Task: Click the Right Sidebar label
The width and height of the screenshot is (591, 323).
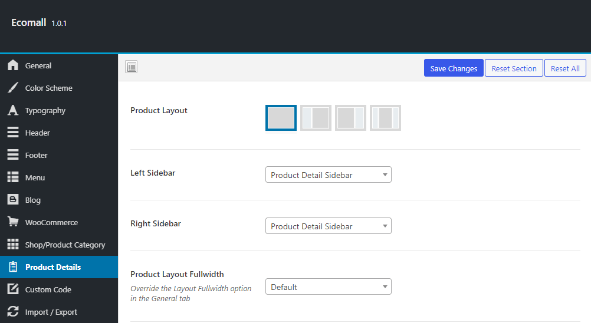Action: (156, 223)
